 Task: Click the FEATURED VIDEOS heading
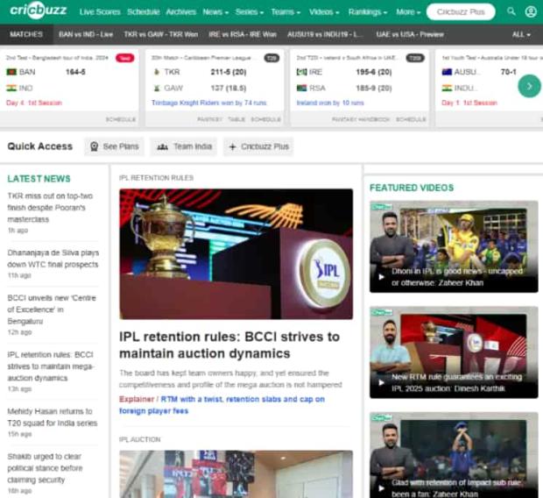412,188
